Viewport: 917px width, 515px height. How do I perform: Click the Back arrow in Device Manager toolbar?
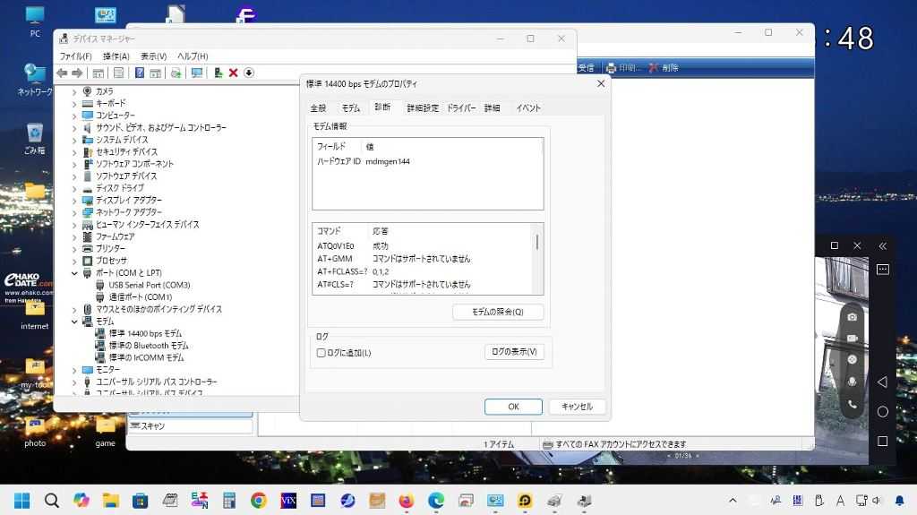[x=62, y=73]
